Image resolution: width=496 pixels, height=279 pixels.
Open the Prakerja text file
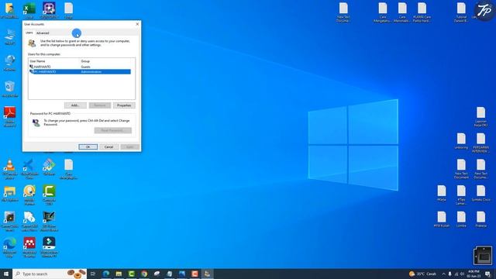[480, 219]
